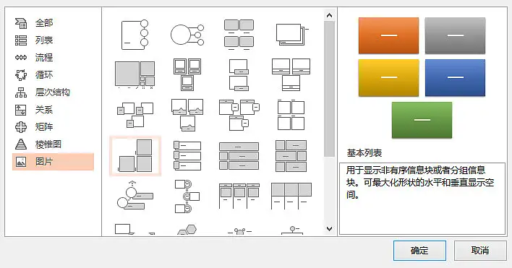Select the 全部 category icon
The image size is (512, 268).
[x=21, y=23]
